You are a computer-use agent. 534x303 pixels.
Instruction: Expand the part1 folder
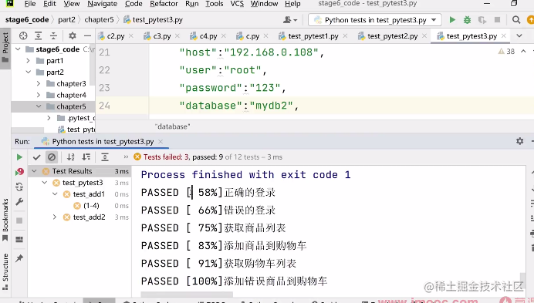coord(29,61)
